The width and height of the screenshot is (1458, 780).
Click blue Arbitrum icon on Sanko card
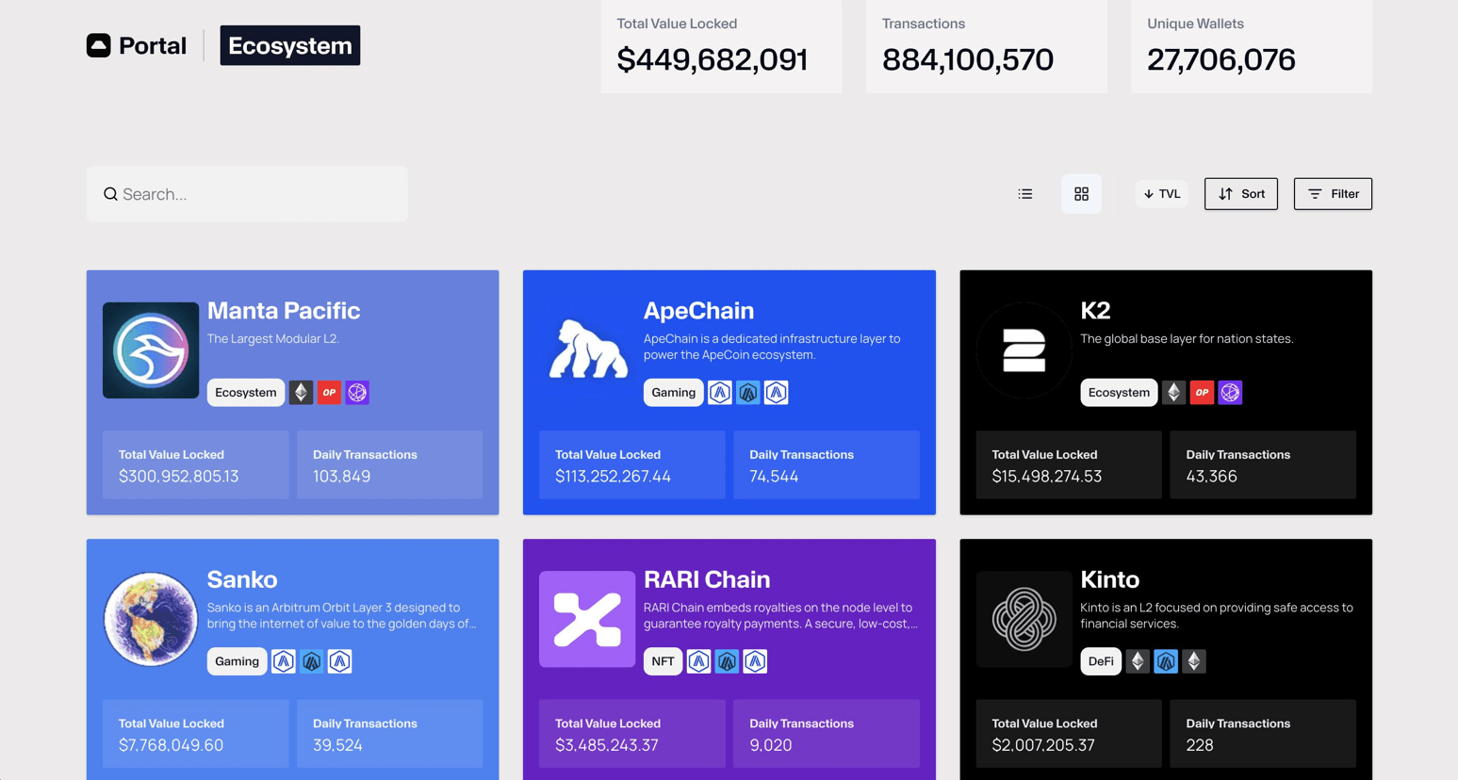tap(312, 661)
